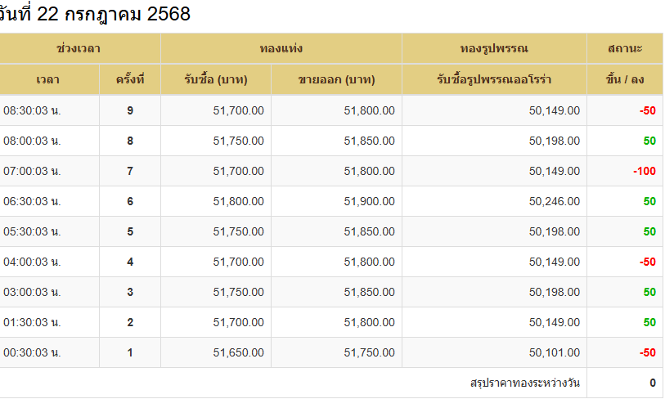The image size is (665, 399).
Task: Click the ทองแท่ง column group header
Action: pyautogui.click(x=281, y=48)
